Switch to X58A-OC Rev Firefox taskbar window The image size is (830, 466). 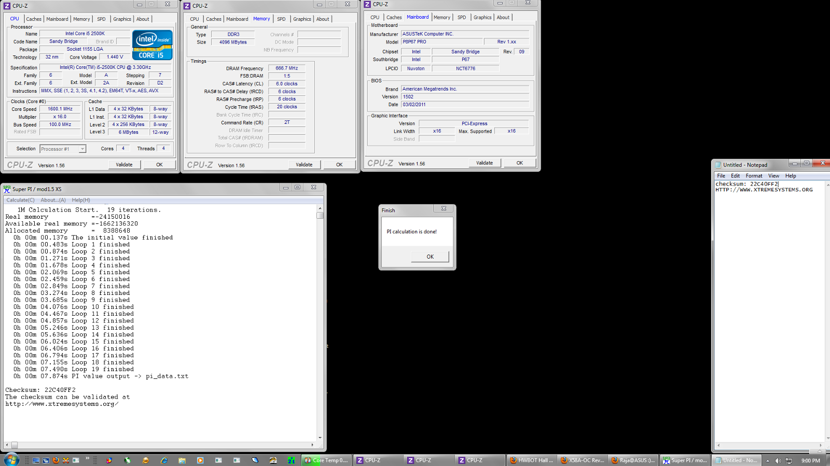(582, 460)
